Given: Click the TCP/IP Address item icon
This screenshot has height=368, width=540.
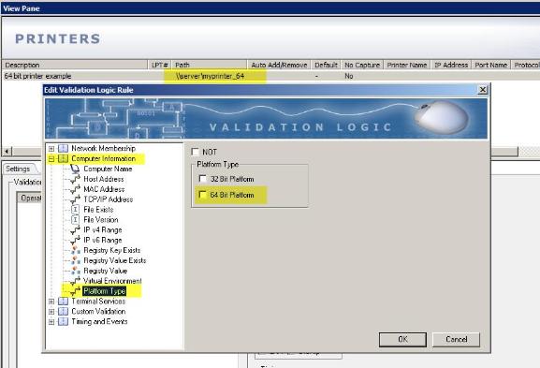Looking at the screenshot, I should (75, 199).
